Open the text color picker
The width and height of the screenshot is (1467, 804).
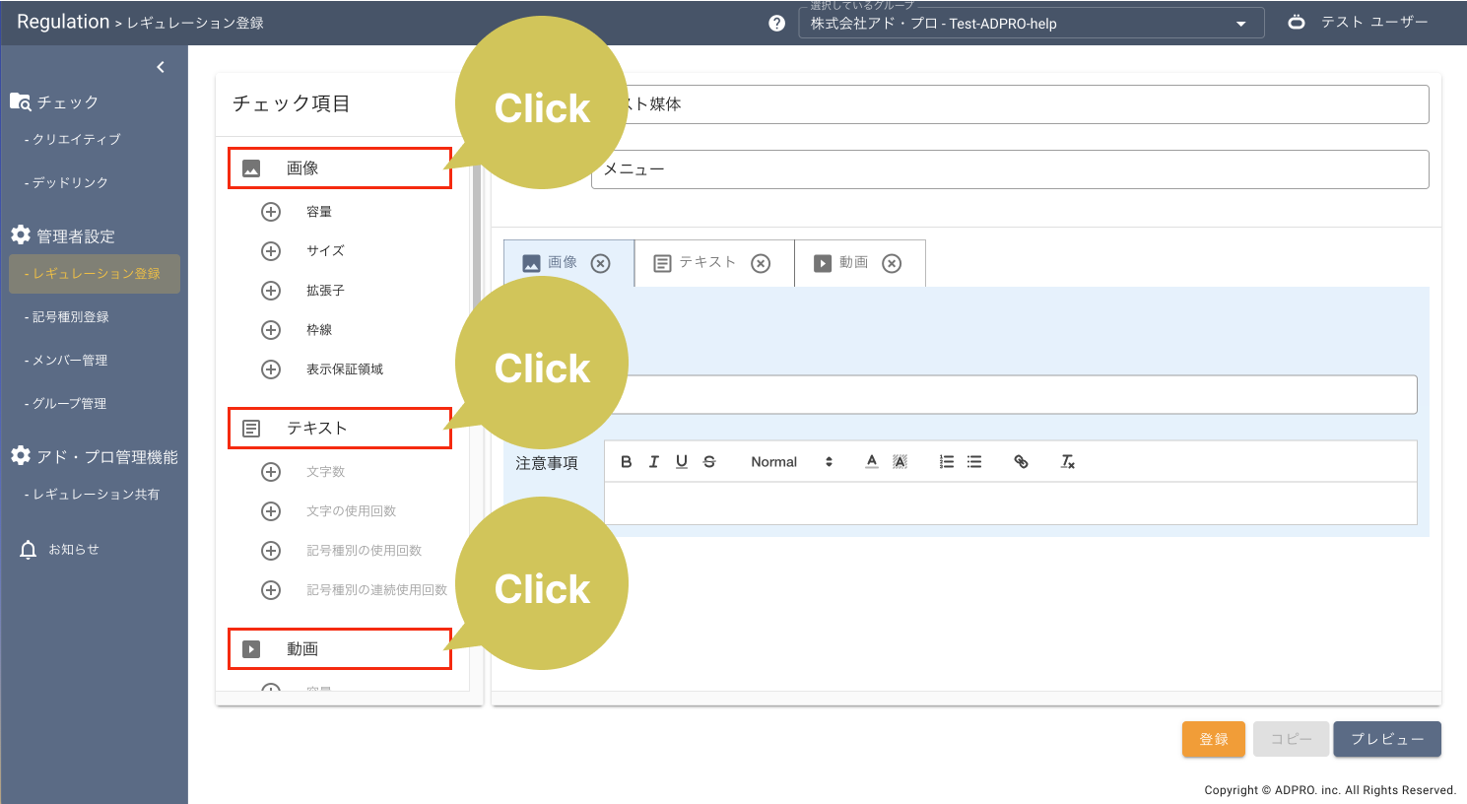(x=871, y=462)
